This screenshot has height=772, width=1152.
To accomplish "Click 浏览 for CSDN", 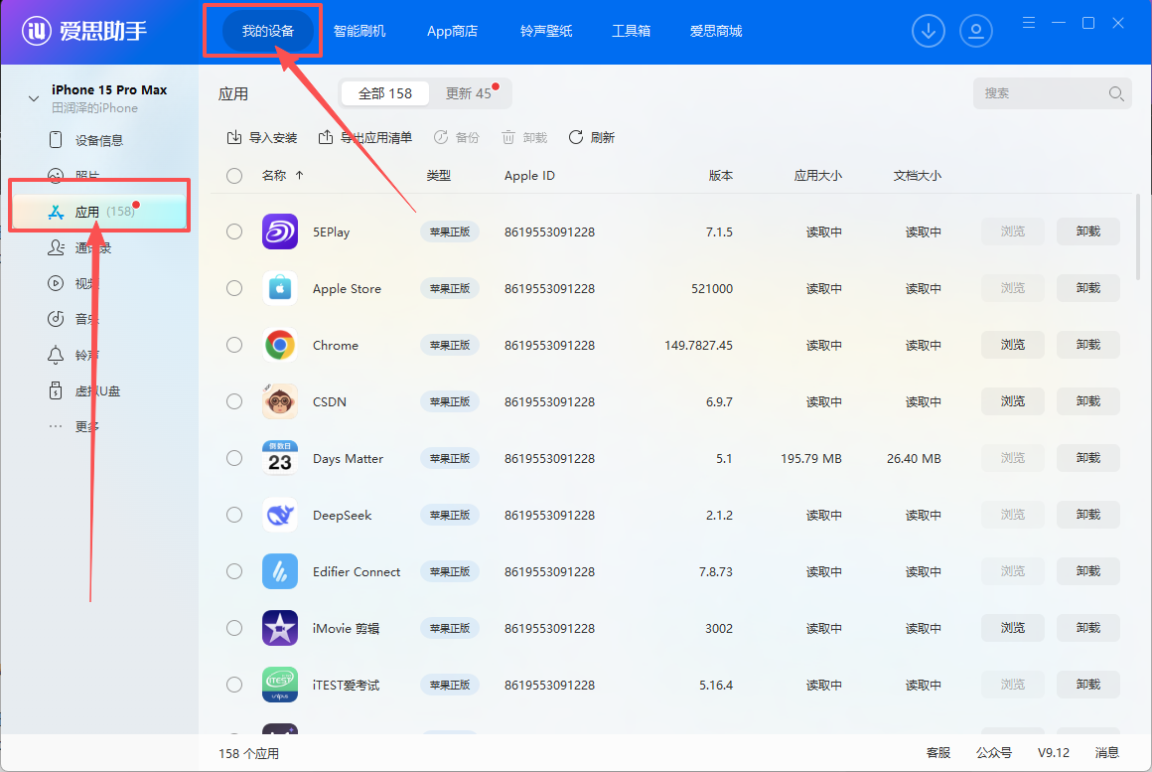I will coord(1012,401).
